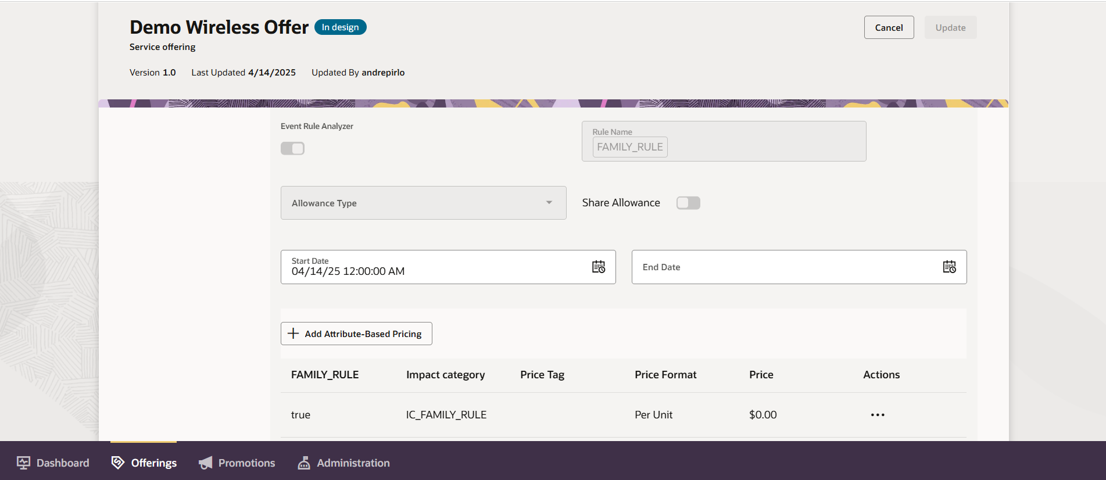Open the End Date calendar picker icon
1106x480 pixels.
(949, 267)
